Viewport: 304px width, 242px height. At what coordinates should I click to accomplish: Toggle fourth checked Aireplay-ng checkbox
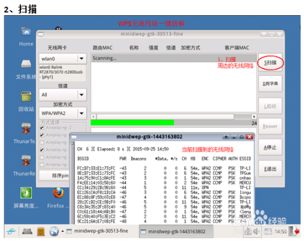tap(42, 150)
